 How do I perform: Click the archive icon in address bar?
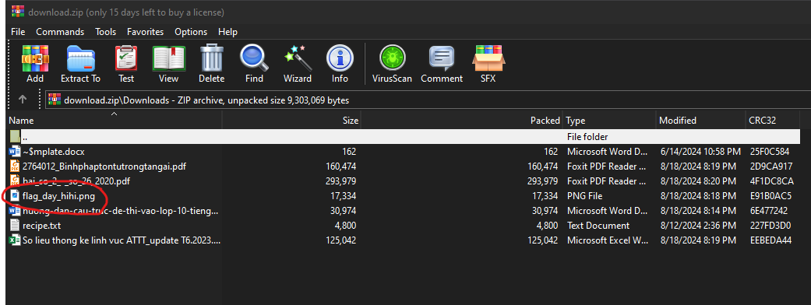[55, 100]
